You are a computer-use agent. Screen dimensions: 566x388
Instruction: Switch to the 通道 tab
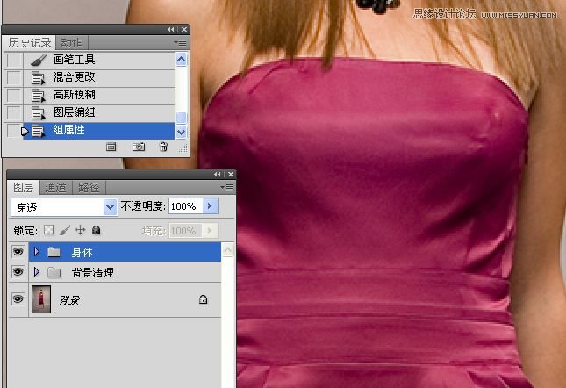[x=55, y=187]
